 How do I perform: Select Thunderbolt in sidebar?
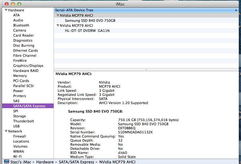click(24, 121)
